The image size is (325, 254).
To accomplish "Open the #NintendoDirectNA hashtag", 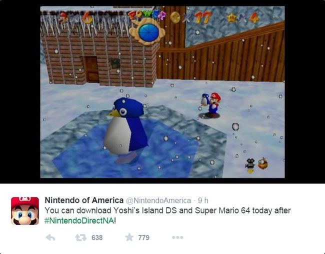I will pos(79,220).
